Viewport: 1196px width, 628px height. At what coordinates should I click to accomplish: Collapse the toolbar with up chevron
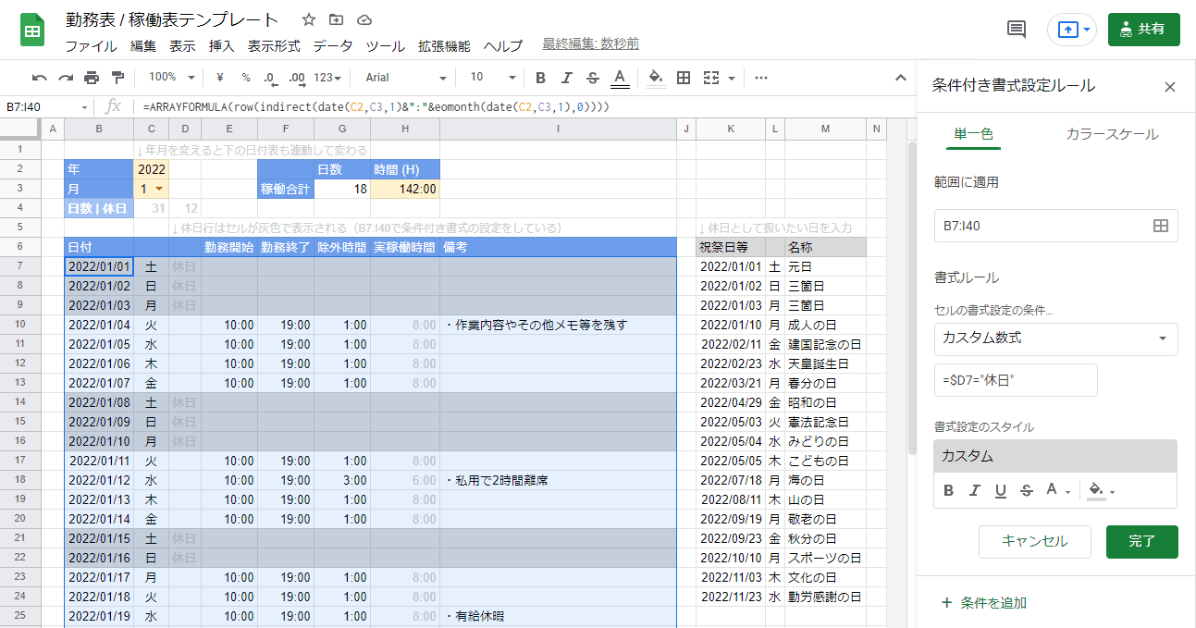(x=900, y=78)
